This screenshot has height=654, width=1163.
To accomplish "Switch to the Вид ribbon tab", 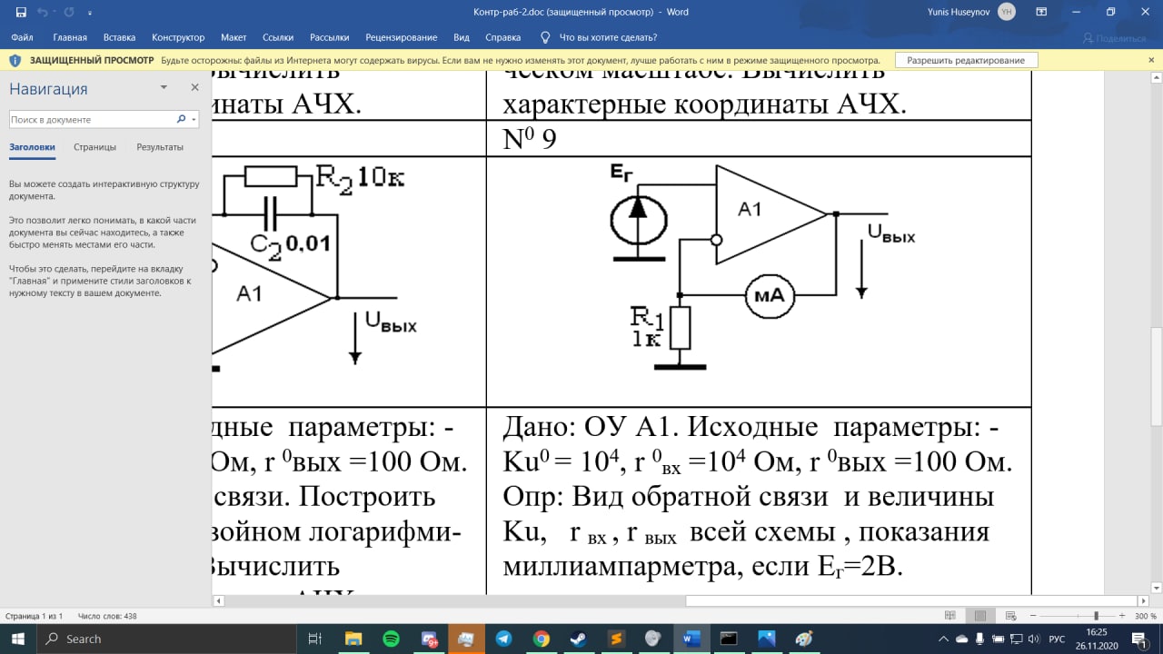I will [462, 37].
